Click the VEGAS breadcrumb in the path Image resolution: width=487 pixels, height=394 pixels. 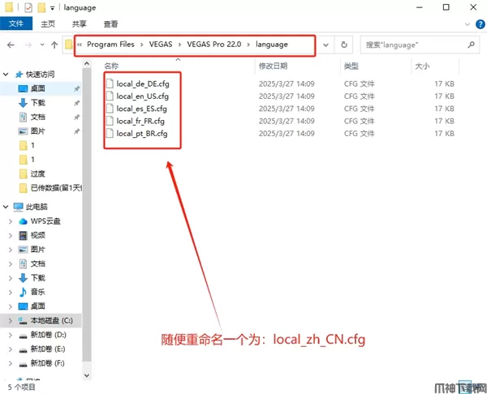pos(161,45)
